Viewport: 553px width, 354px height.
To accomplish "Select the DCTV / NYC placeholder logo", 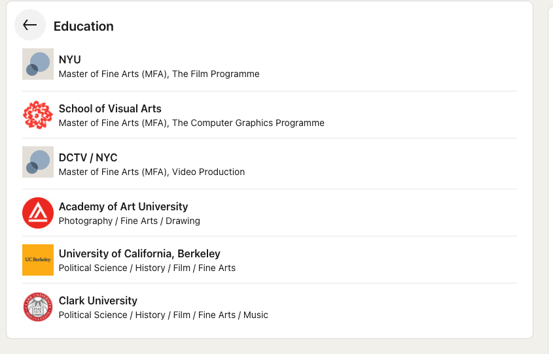I will click(38, 162).
